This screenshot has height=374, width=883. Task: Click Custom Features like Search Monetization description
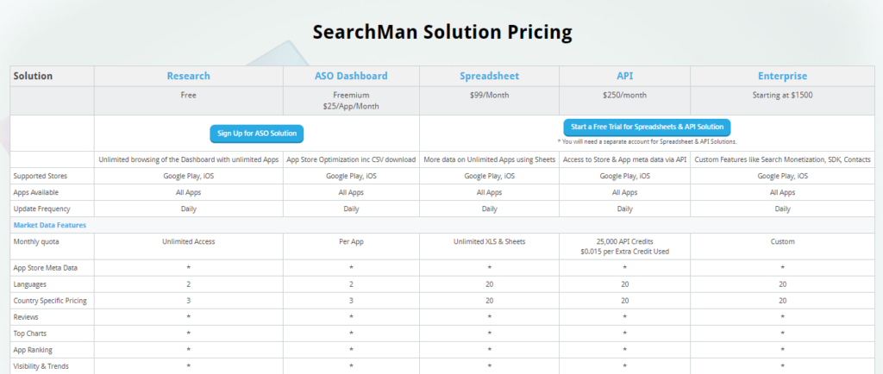(x=782, y=159)
